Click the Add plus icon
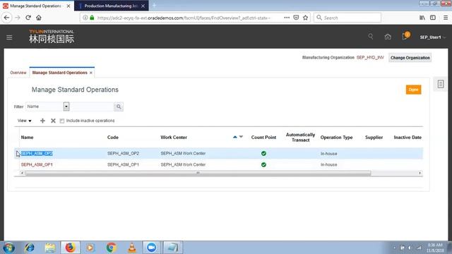The image size is (452, 254). (42, 121)
